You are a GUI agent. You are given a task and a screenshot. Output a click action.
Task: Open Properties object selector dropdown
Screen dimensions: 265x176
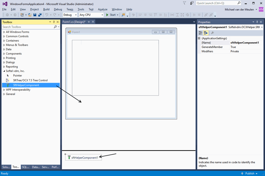click(x=262, y=27)
